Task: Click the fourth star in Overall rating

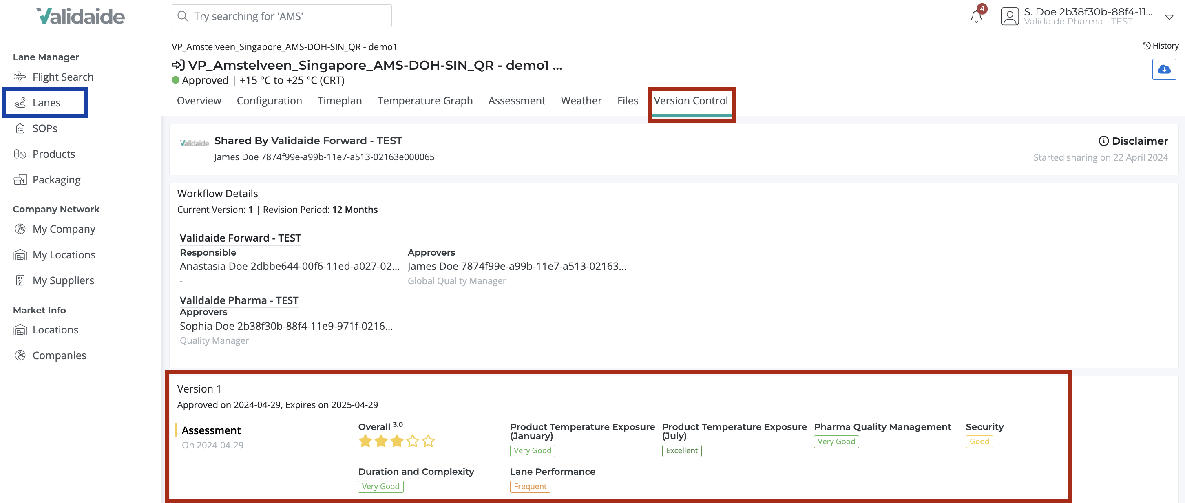Action: click(413, 441)
